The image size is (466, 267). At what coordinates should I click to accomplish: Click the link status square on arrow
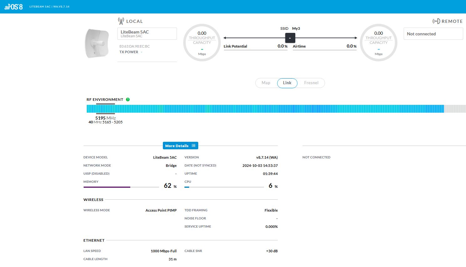click(x=290, y=38)
